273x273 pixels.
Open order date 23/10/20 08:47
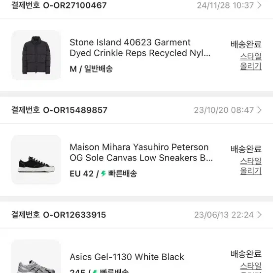(x=224, y=110)
